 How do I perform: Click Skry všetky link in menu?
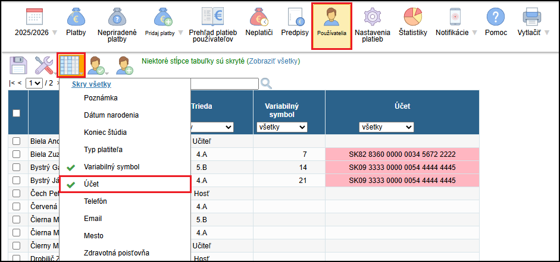coord(91,84)
